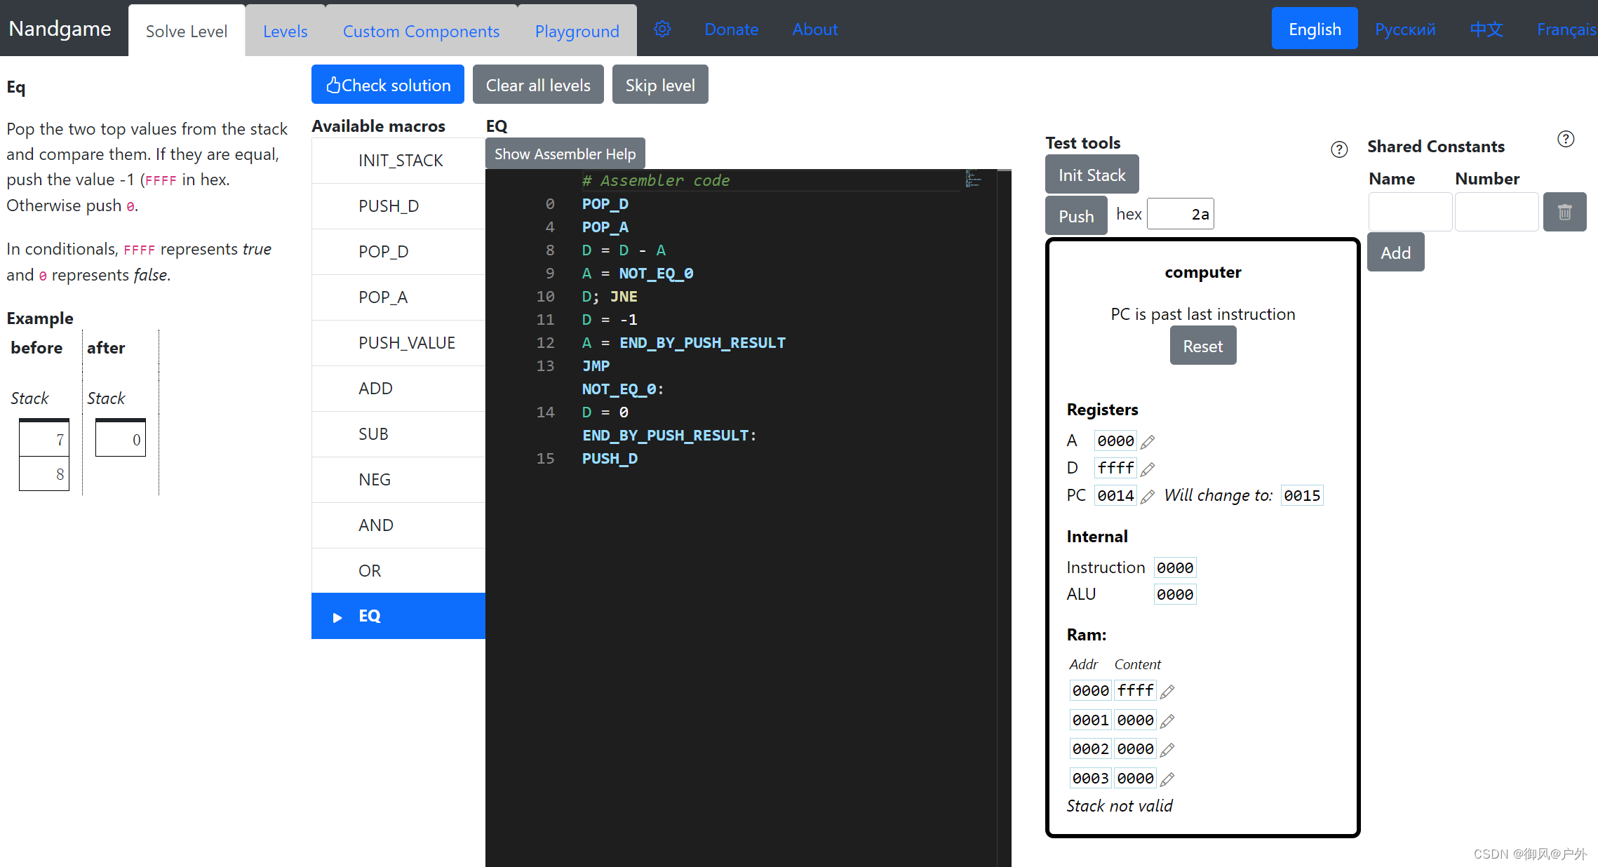Image resolution: width=1598 pixels, height=867 pixels.
Task: Click Init Stack button
Action: (1092, 175)
